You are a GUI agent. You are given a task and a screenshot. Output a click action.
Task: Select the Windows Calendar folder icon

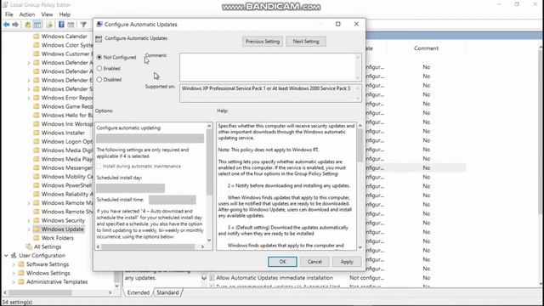(x=36, y=36)
